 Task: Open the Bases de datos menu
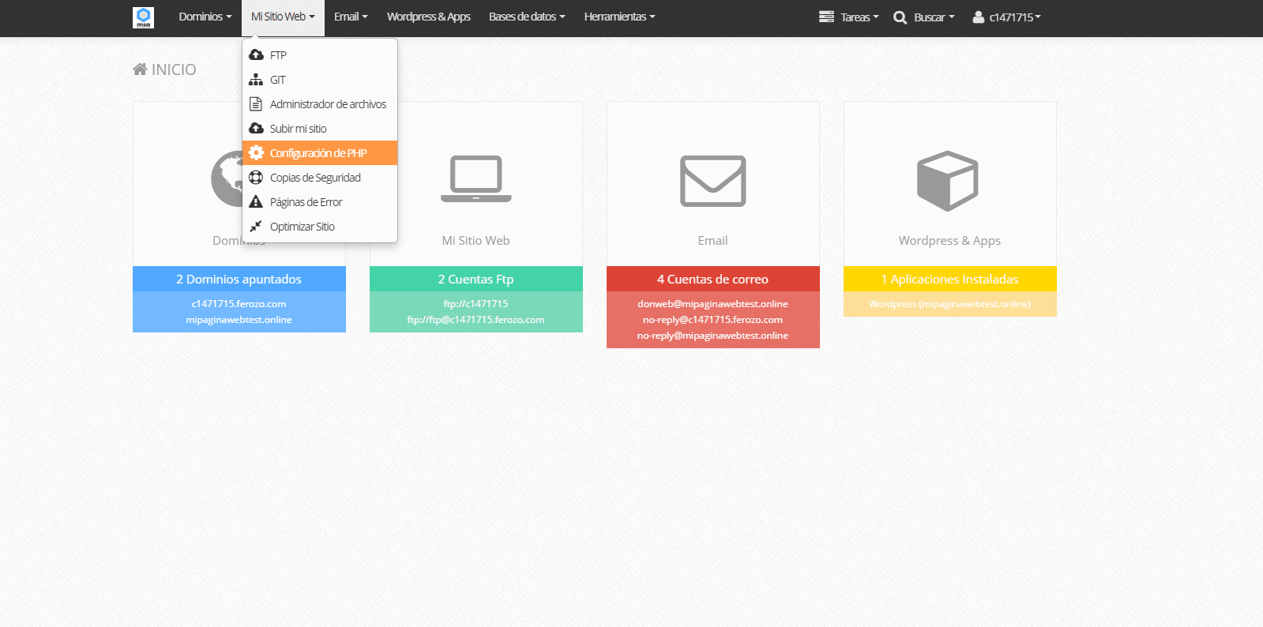(526, 17)
